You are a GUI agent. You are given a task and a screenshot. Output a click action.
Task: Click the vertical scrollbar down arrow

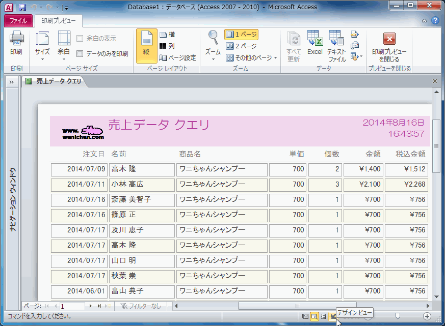tap(436, 297)
